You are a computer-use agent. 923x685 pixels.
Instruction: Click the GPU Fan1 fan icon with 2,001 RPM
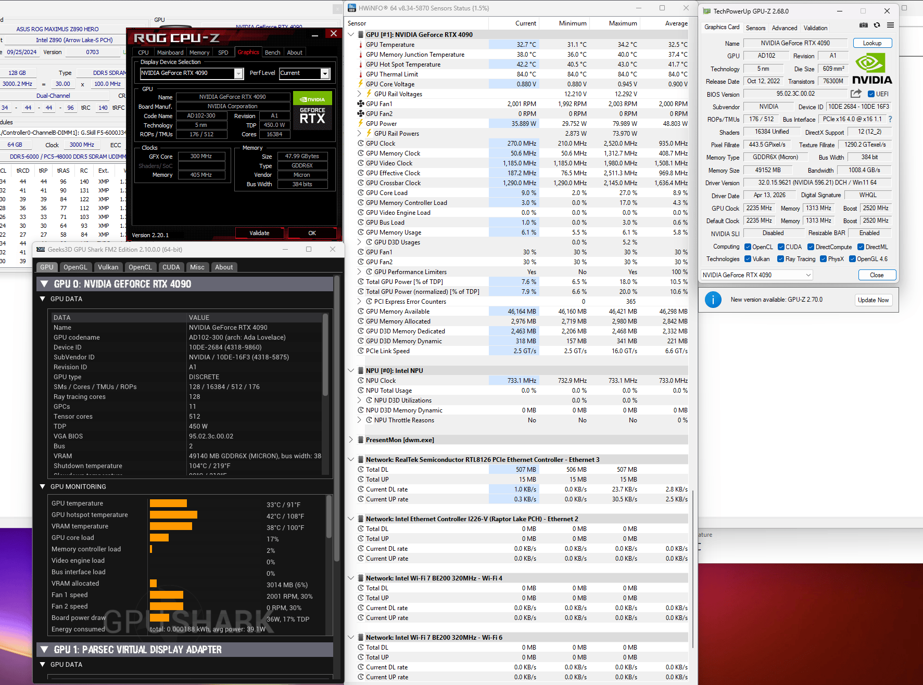[360, 104]
